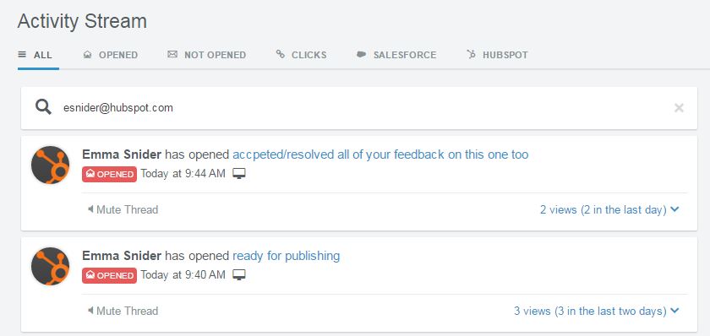Mute Thread for the feedback email
The image size is (710, 336).
123,210
